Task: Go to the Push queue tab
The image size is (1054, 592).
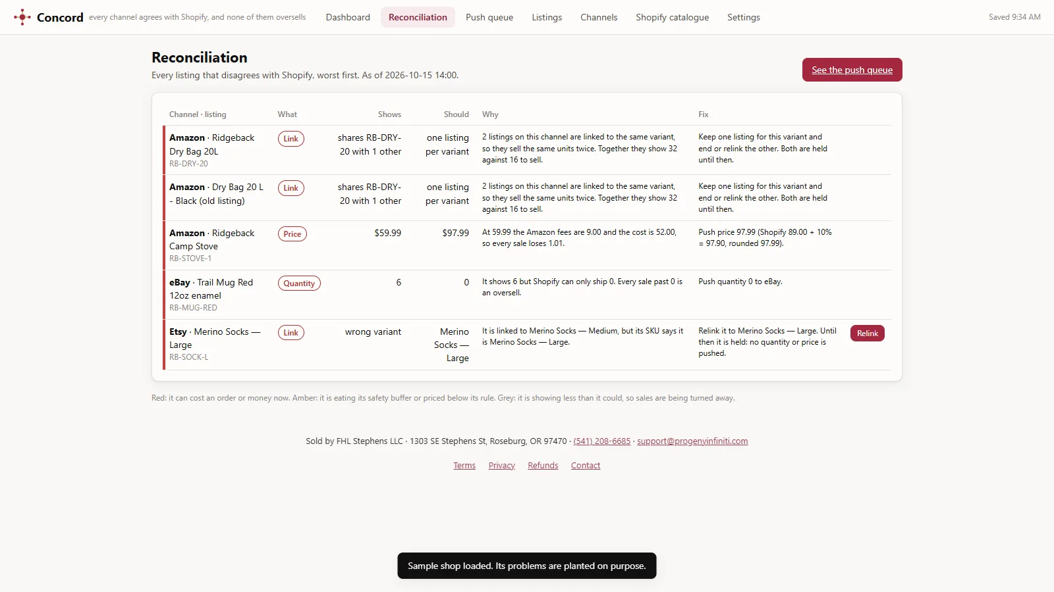Action: [489, 17]
